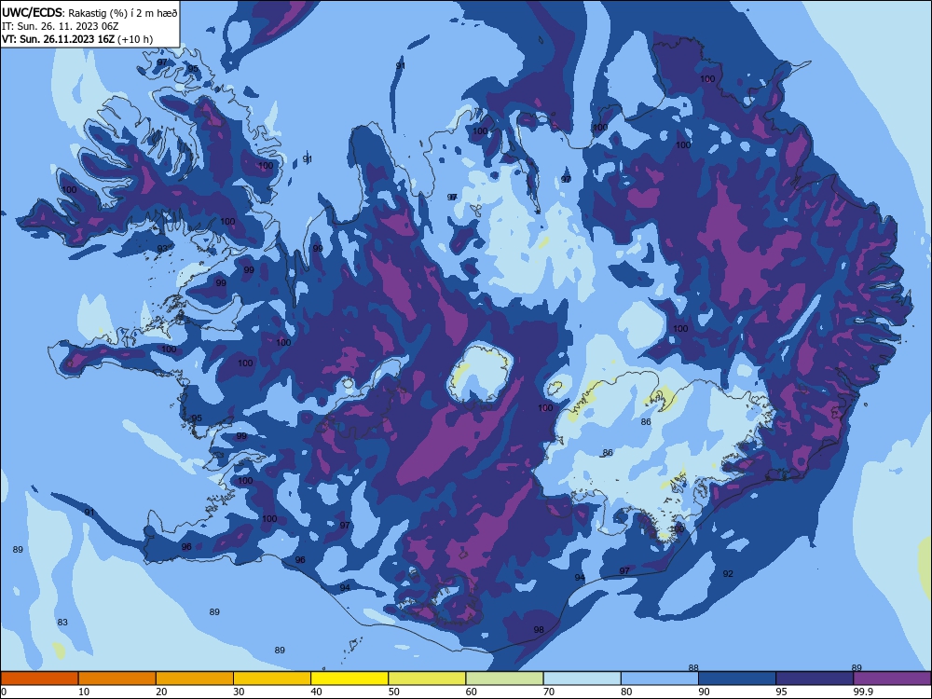Click the pale green 60–70 legend swatch
Screen dimensions: 932x699
click(504, 678)
